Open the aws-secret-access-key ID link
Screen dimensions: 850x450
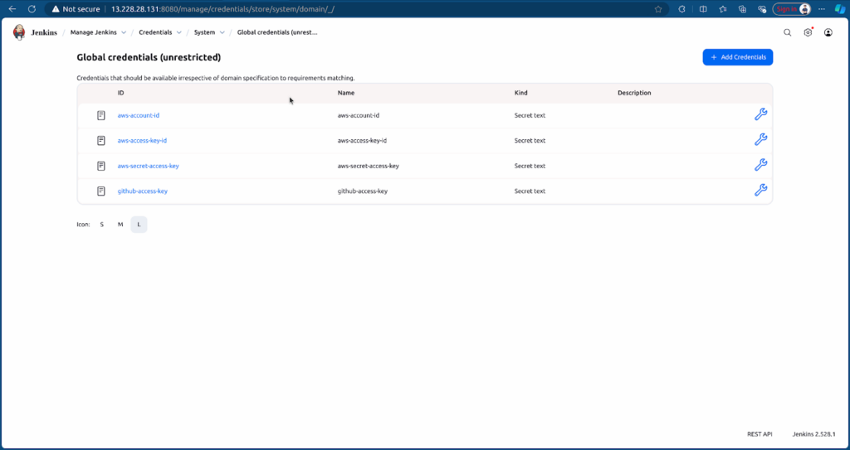tap(148, 166)
